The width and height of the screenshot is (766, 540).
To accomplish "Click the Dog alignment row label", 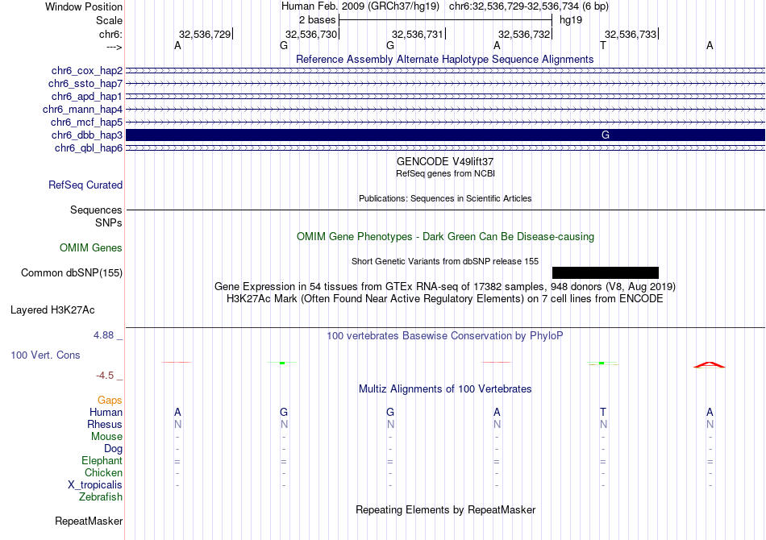I will 113,449.
